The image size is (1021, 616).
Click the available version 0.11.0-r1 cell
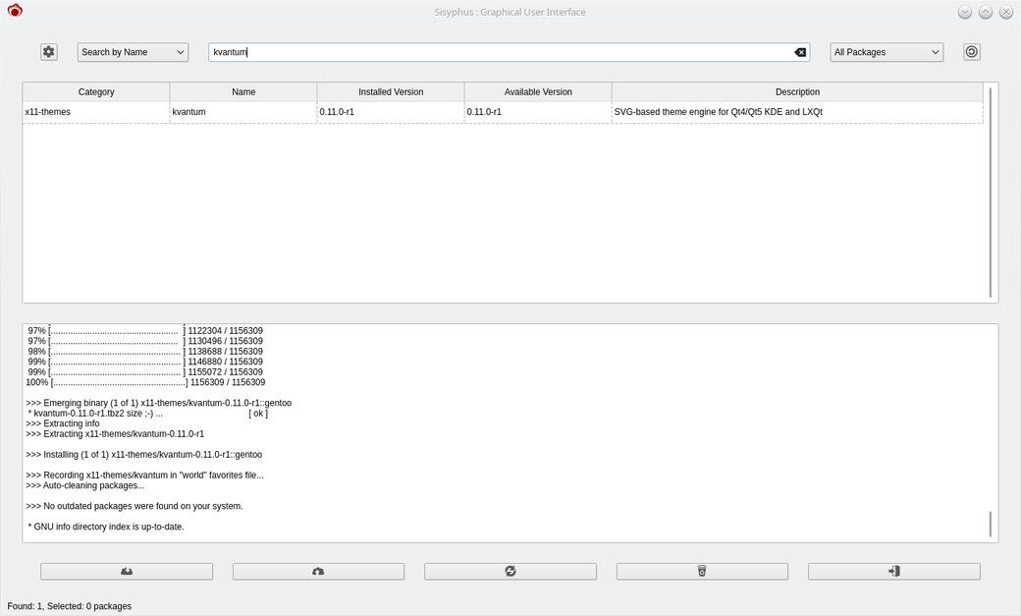pyautogui.click(x=538, y=112)
